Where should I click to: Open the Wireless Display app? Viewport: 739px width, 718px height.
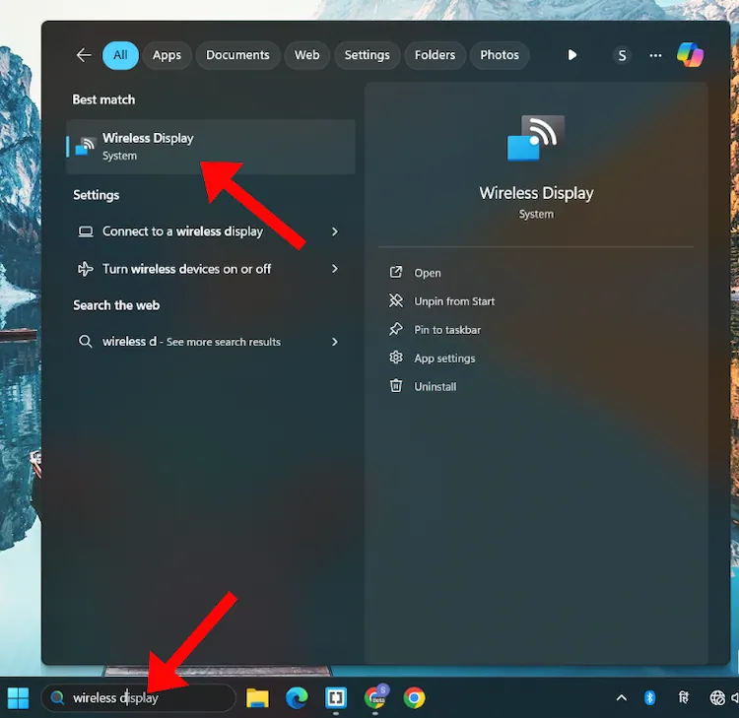(427, 273)
